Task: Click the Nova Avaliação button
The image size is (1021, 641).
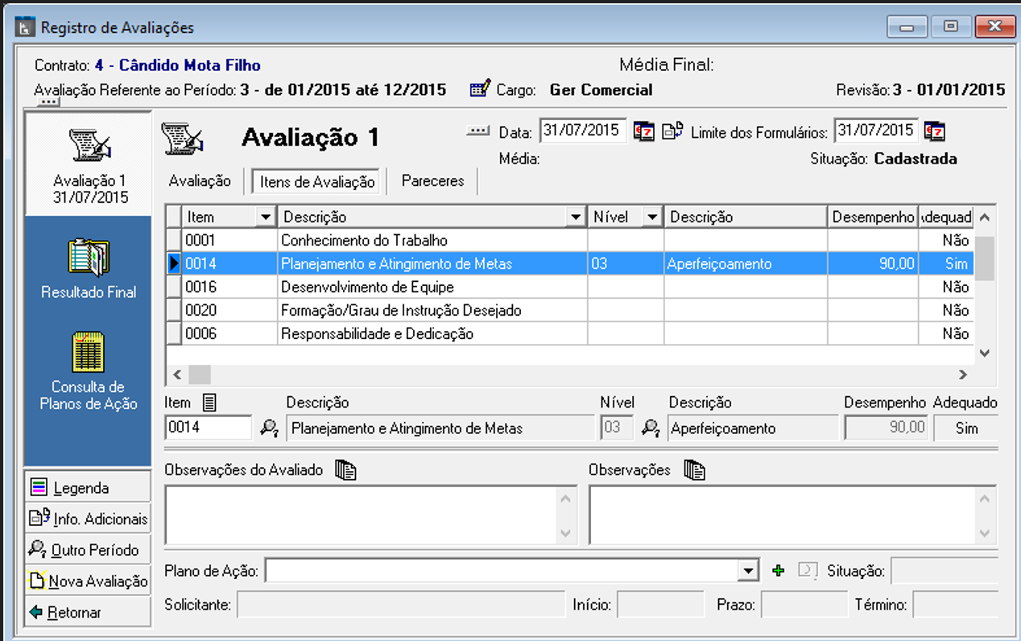Action: (88, 581)
